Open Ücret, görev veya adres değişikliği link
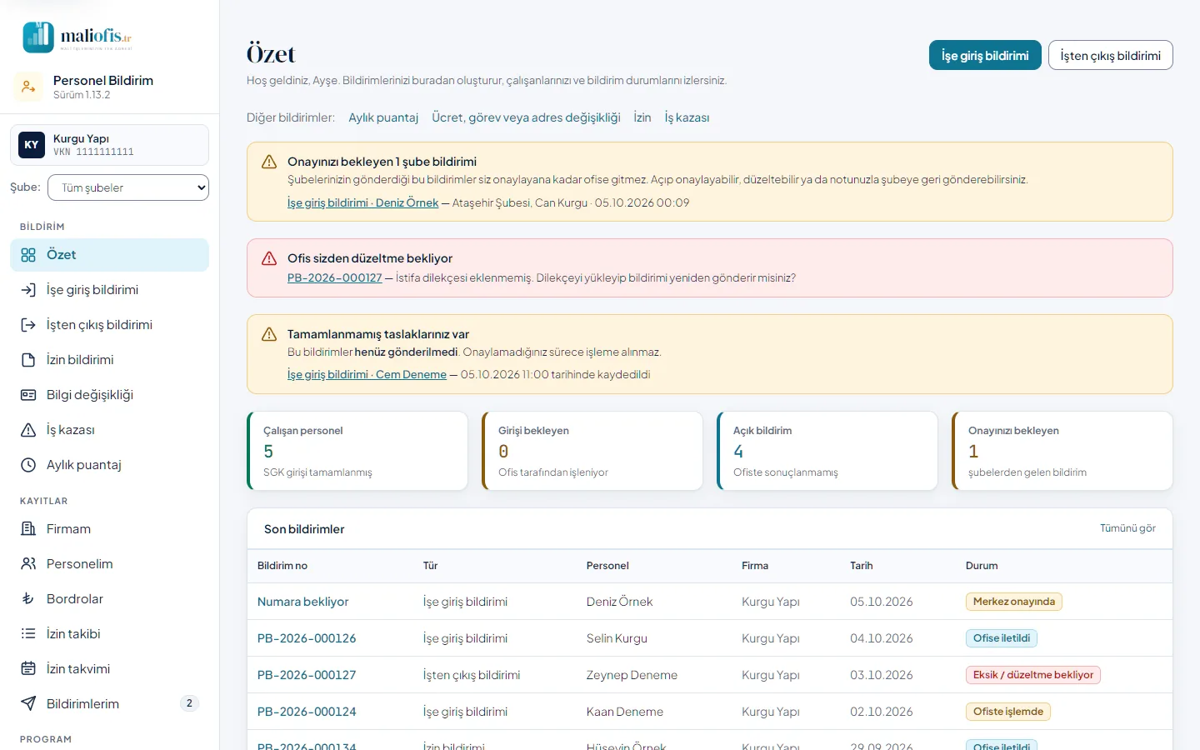The image size is (1200, 750). 526,117
